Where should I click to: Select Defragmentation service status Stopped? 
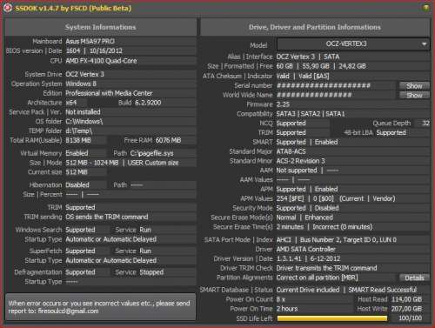151,272
